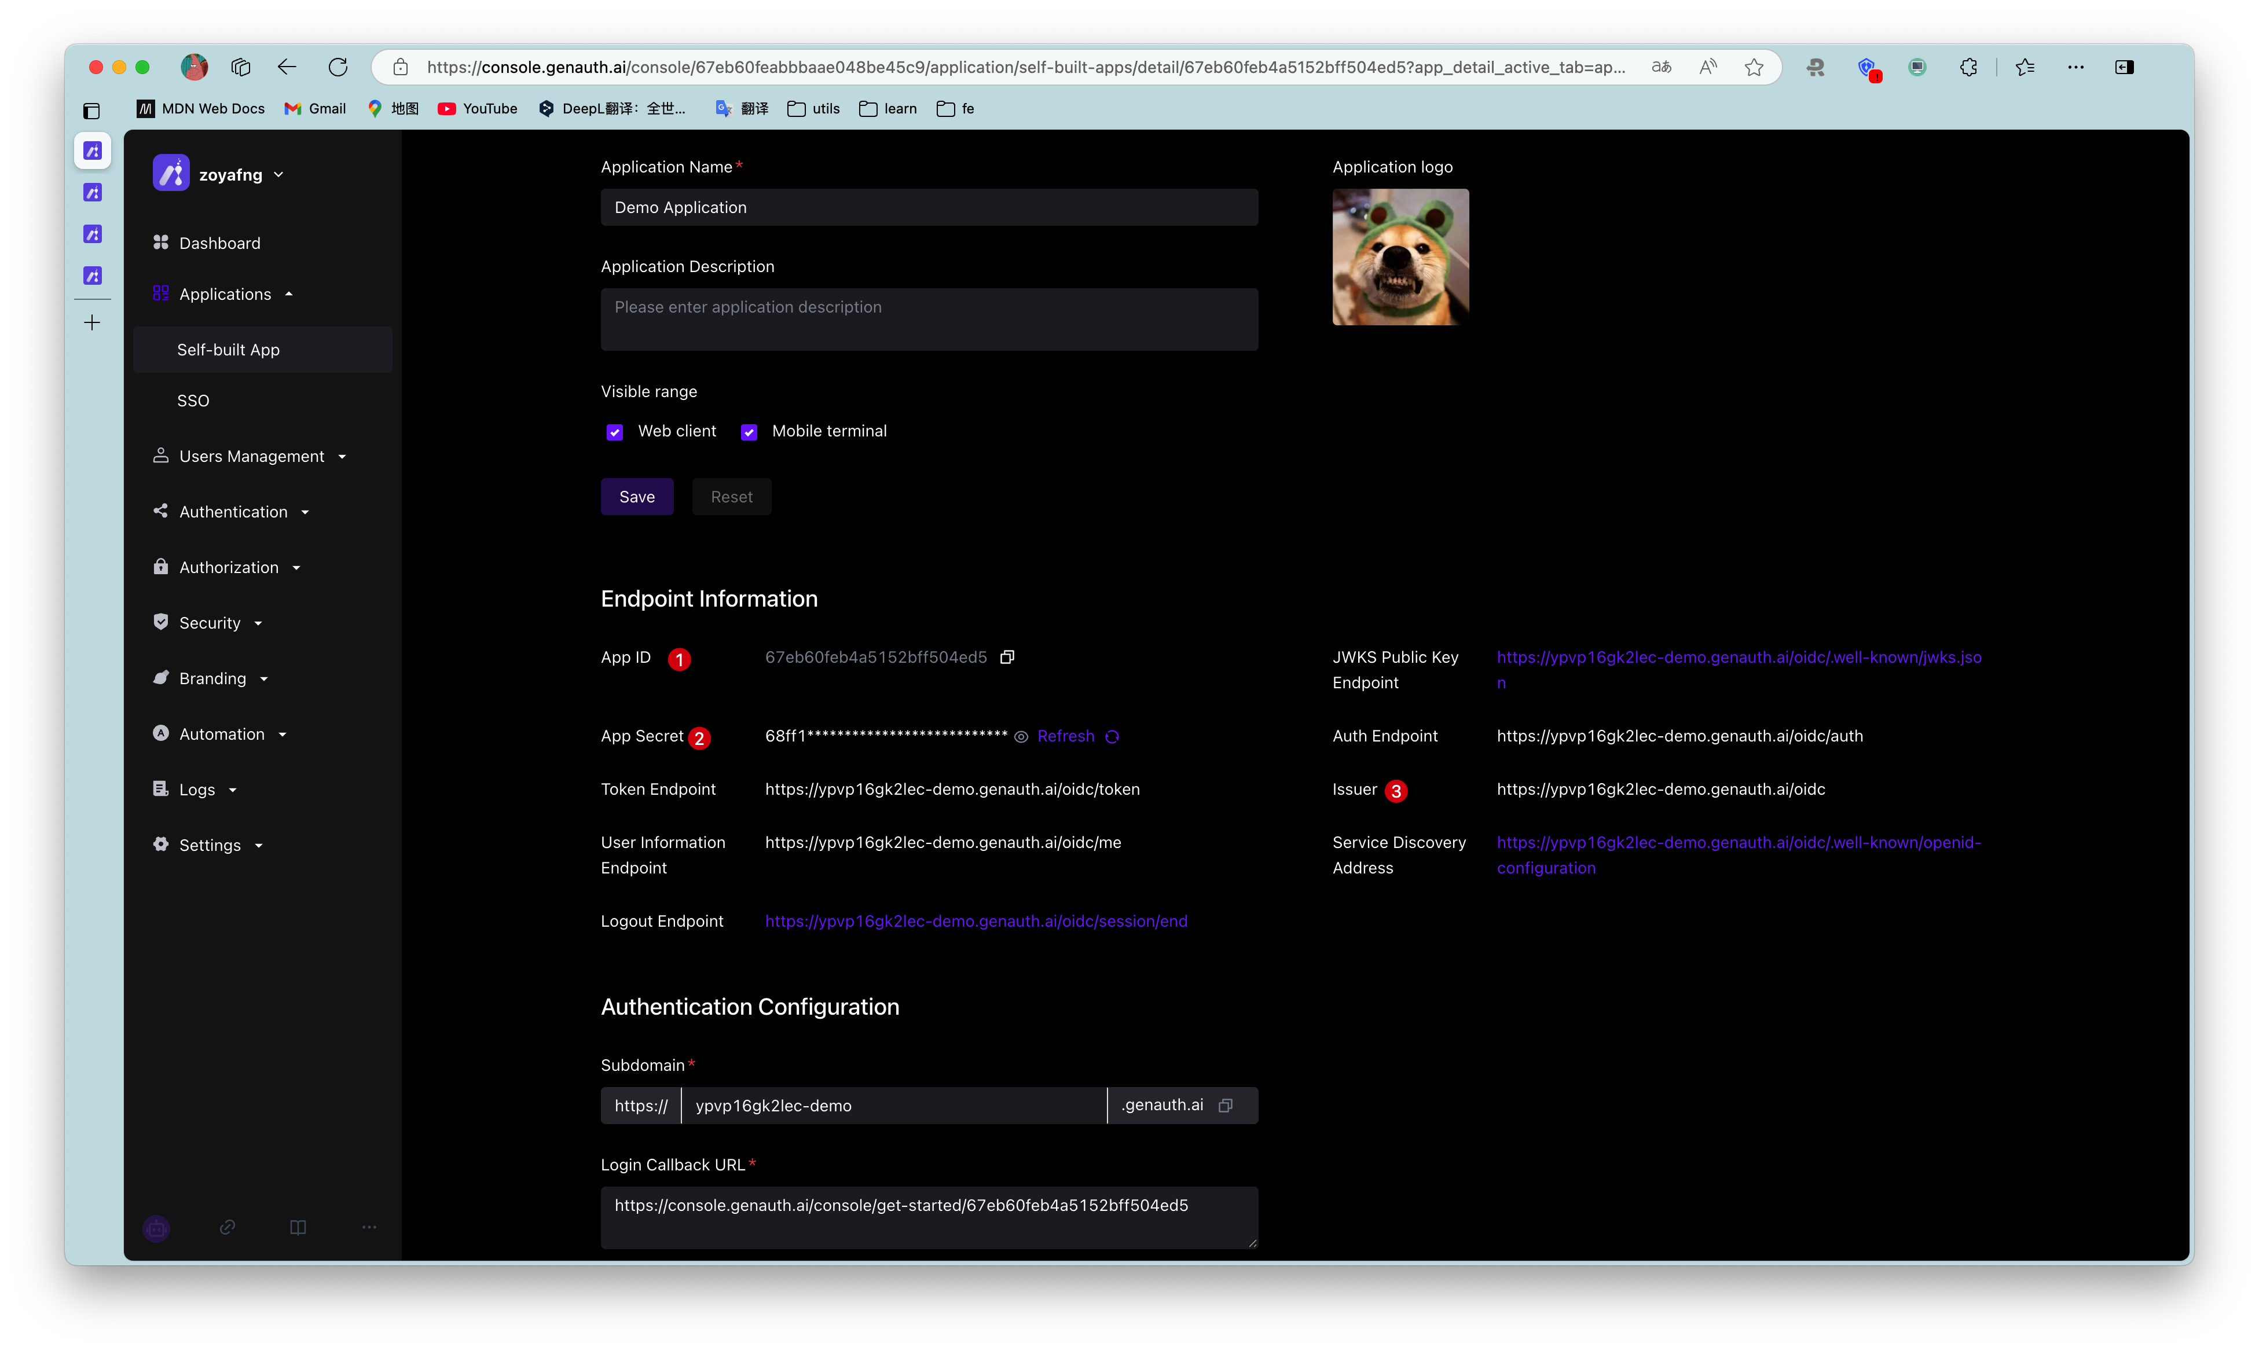Uncheck the Mobile terminal checkbox
This screenshot has height=1351, width=2259.
point(749,431)
